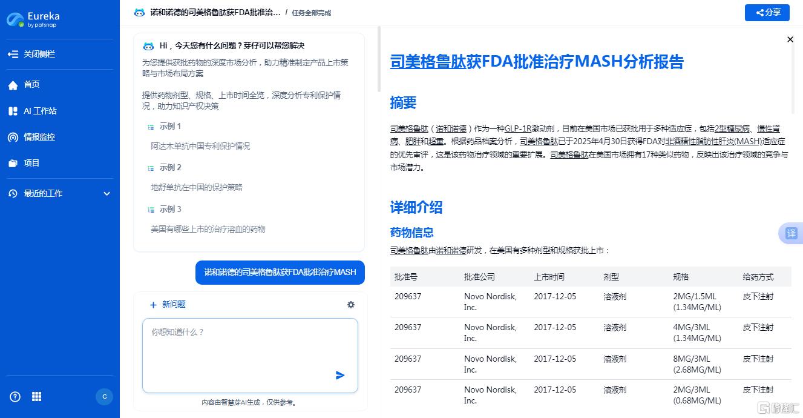Image resolution: width=803 pixels, height=418 pixels.
Task: Click the 规格 column header
Action: coord(681,277)
